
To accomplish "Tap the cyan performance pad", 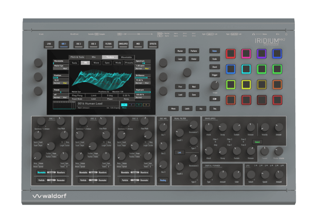I will pyautogui.click(x=246, y=69).
